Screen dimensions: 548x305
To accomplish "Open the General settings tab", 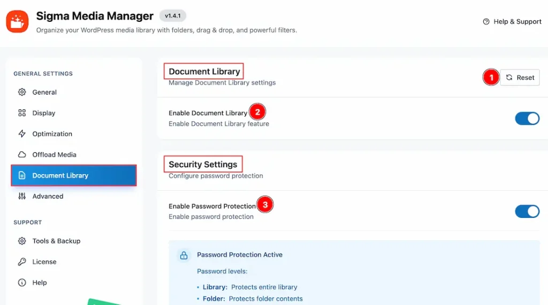I will pos(73,92).
